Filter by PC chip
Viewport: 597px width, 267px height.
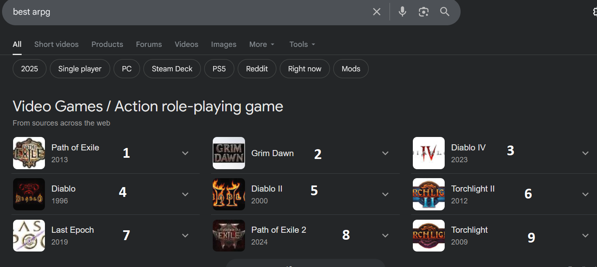127,69
